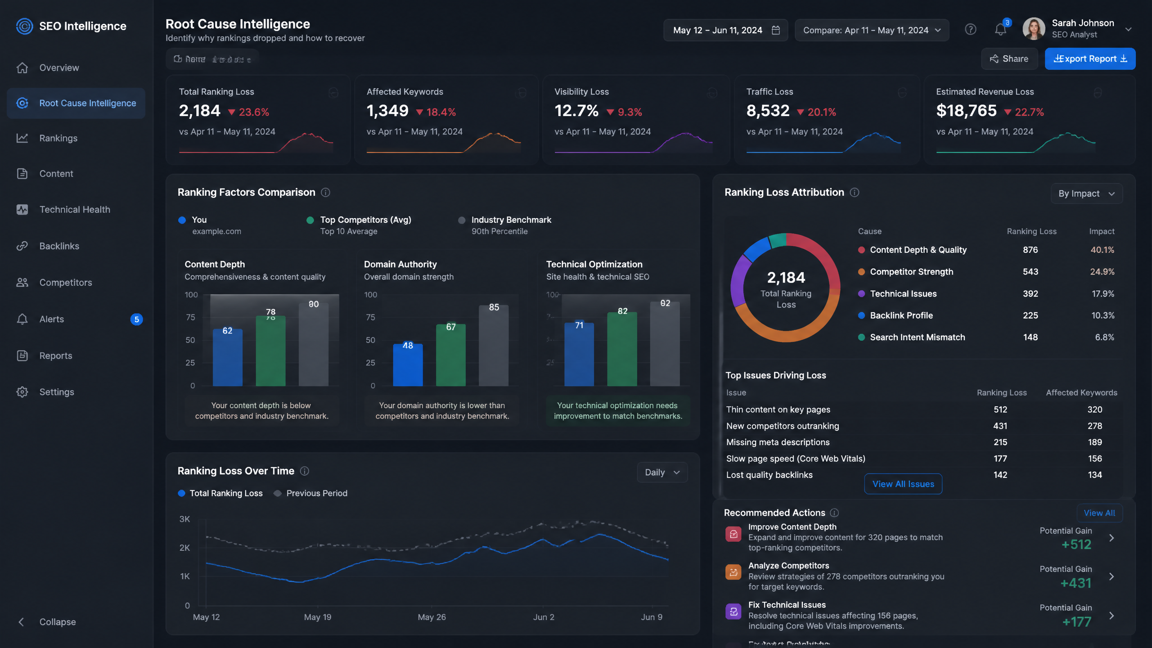The height and width of the screenshot is (648, 1152).
Task: Click the Content document icon in the sidebar
Action: click(x=22, y=174)
